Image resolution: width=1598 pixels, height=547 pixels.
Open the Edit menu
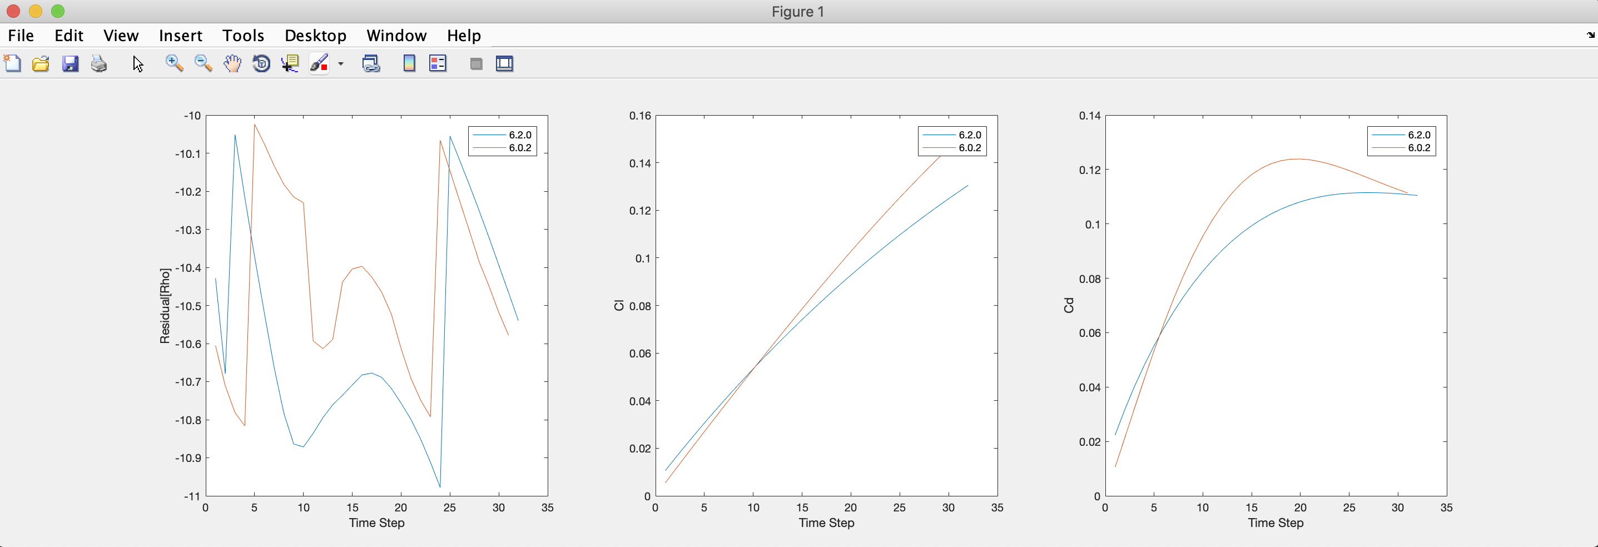[x=69, y=36]
